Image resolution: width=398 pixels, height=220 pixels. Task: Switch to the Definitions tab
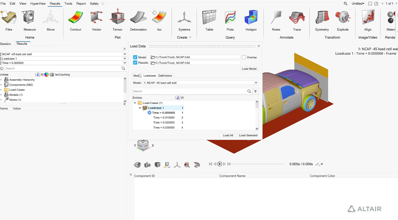coord(165,76)
